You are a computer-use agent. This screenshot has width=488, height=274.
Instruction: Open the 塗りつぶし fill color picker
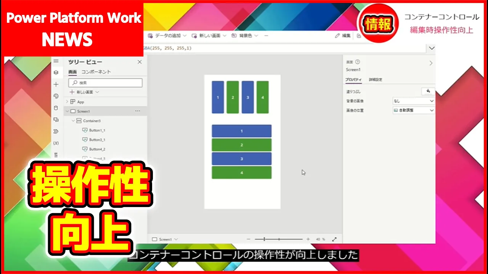tap(428, 91)
